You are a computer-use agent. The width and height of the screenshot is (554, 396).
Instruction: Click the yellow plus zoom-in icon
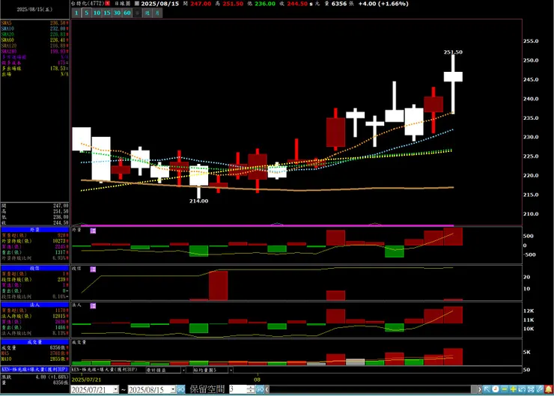513,389
